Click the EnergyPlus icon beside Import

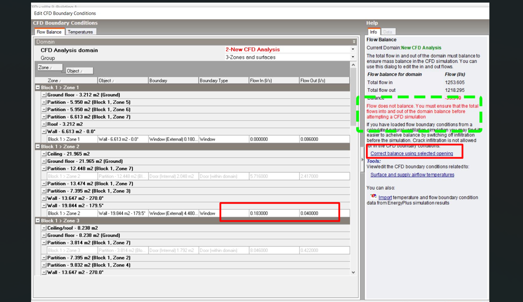pos(374,196)
